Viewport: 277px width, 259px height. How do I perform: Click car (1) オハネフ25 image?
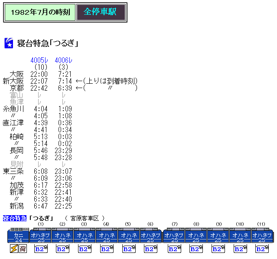click(40, 235)
